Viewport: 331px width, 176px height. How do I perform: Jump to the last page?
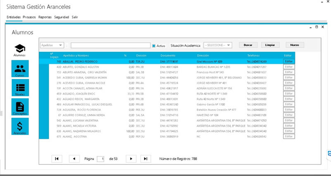[x=145, y=159]
